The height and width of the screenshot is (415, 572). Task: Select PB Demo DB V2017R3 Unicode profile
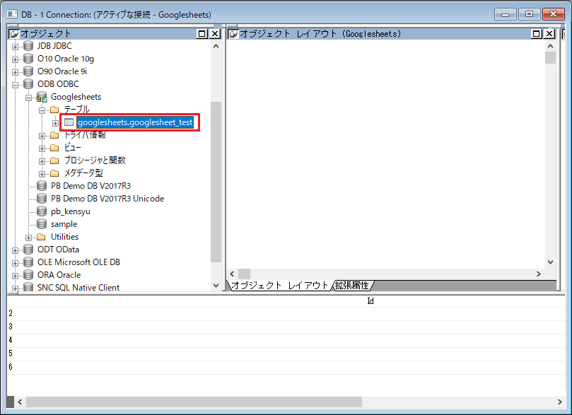pyautogui.click(x=107, y=199)
